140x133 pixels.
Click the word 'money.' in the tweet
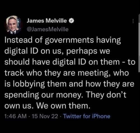tap(69, 95)
